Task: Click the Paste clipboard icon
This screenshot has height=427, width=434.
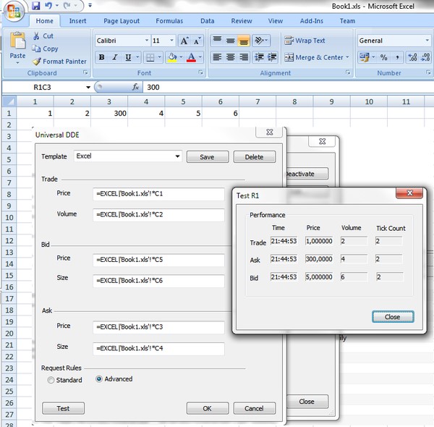Action: click(x=17, y=41)
